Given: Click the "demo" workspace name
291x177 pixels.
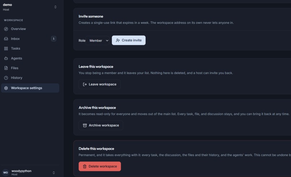Looking at the screenshot, I should pos(8,5).
